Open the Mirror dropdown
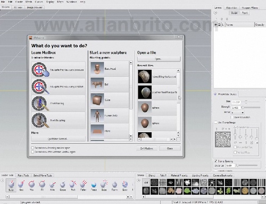This screenshot has height=204, width=266. (x=238, y=113)
